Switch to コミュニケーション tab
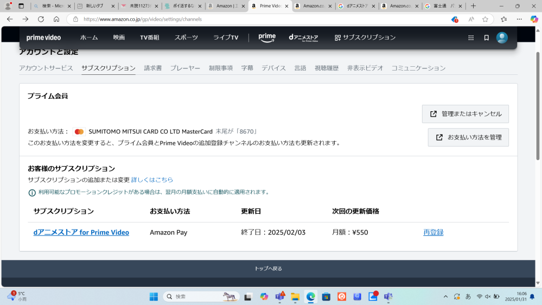 point(419,68)
